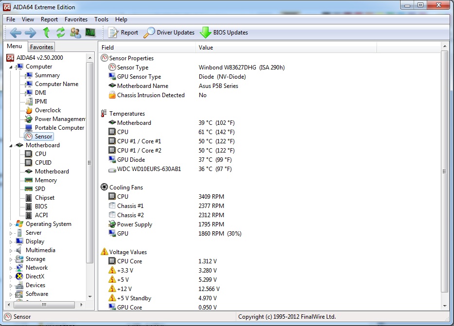Switch to the Menu tab

tap(15, 46)
